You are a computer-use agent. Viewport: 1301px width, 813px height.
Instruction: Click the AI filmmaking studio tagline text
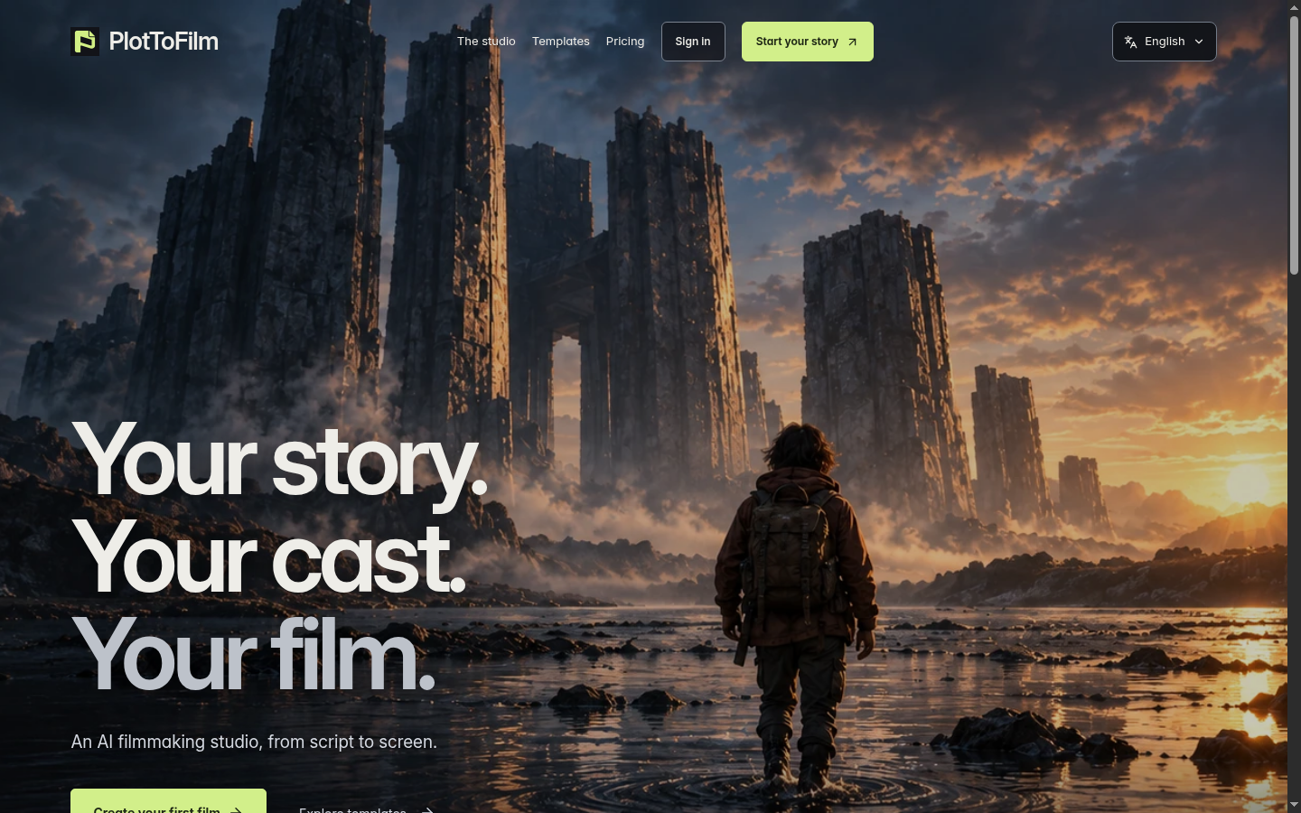point(254,742)
